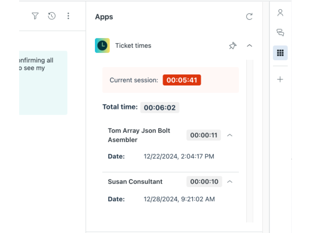The image size is (311, 233).
Task: Toggle the Apps grid panel button
Action: pyautogui.click(x=280, y=53)
